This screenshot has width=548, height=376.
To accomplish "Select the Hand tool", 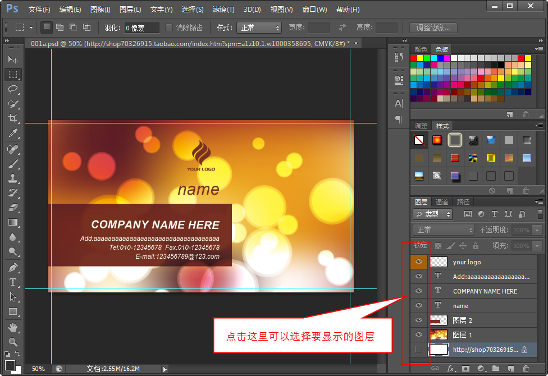I will coord(13,327).
